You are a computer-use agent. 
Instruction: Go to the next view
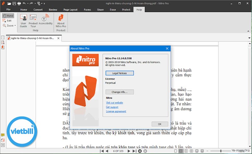145,151
